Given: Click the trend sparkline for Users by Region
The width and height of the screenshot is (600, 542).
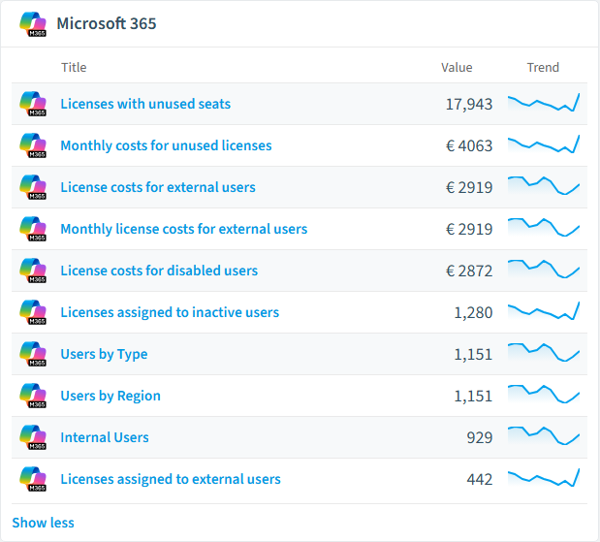Looking at the screenshot, I should coord(544,395).
